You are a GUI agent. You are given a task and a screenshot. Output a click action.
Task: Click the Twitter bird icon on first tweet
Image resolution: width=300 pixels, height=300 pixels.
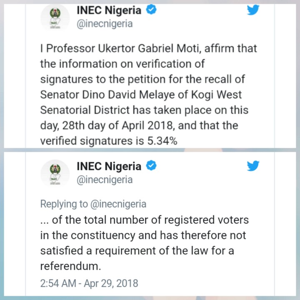click(x=253, y=10)
